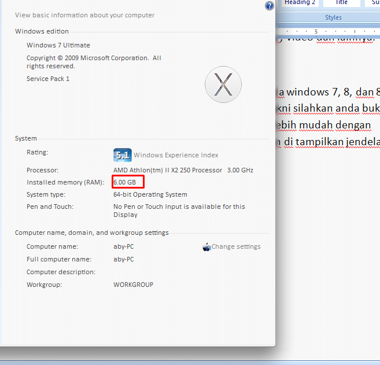Click the Styles group label in Word
The image size is (380, 365).
(x=333, y=17)
